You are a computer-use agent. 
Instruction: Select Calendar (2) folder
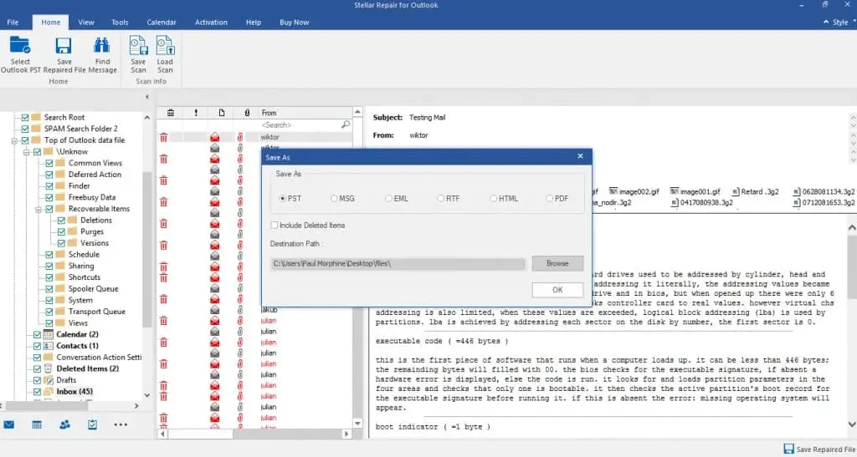tap(77, 334)
